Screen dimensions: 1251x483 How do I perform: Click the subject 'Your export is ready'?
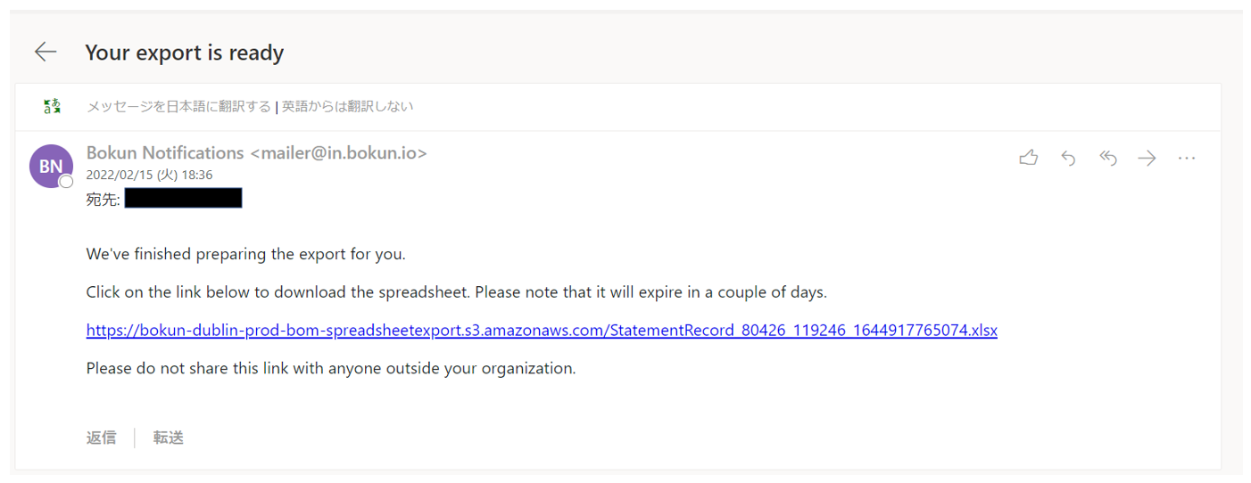[x=185, y=53]
